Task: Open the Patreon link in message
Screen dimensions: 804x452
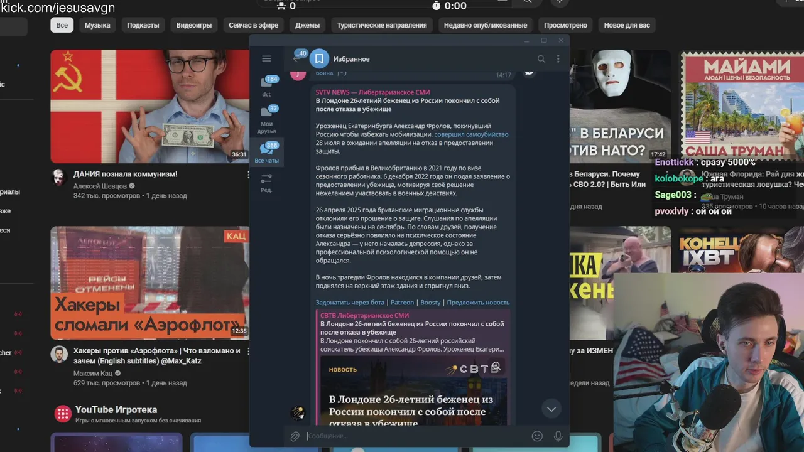Action: tap(402, 303)
